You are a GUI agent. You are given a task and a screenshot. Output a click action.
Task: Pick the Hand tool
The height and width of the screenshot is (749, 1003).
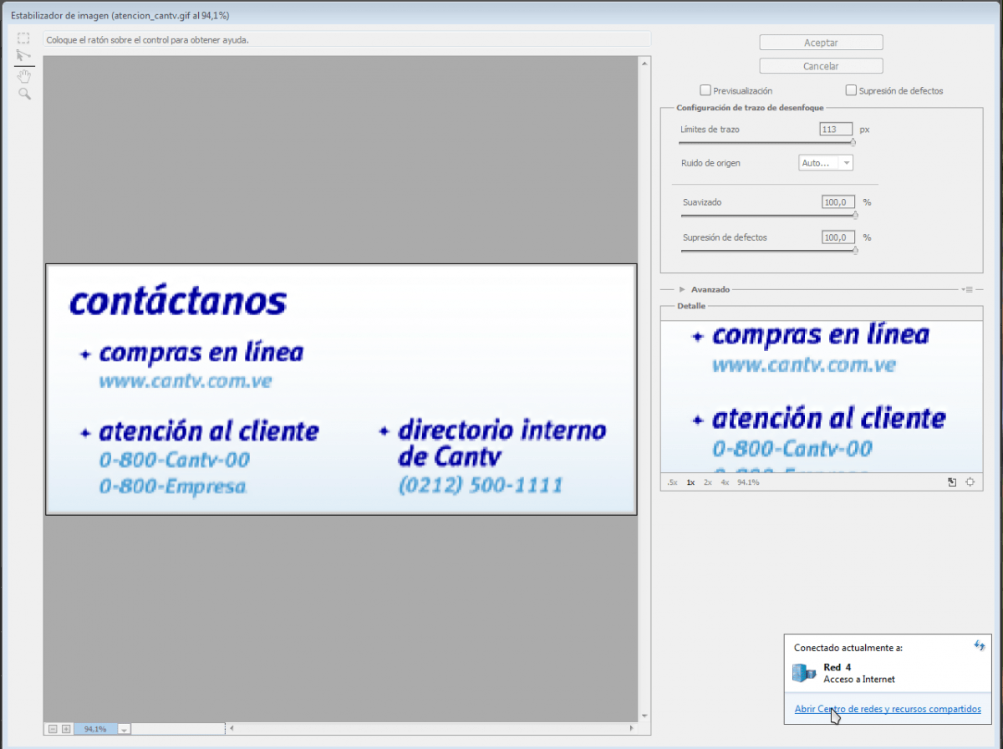coord(23,75)
